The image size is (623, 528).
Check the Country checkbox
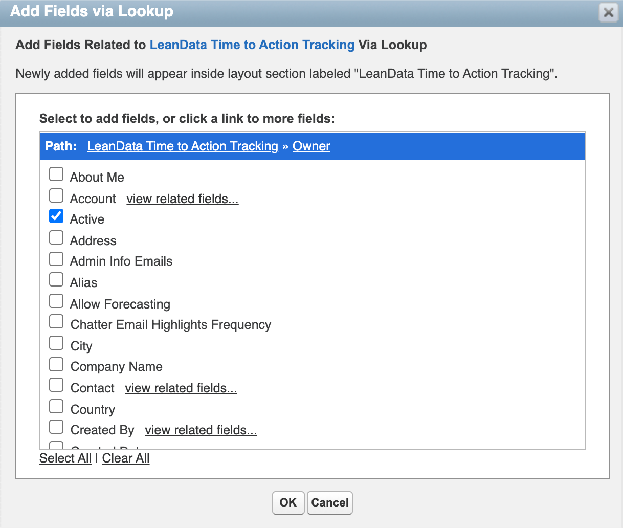click(x=56, y=407)
